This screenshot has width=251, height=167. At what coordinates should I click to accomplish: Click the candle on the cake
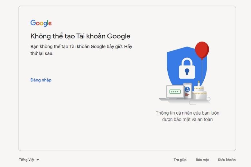click(199, 83)
